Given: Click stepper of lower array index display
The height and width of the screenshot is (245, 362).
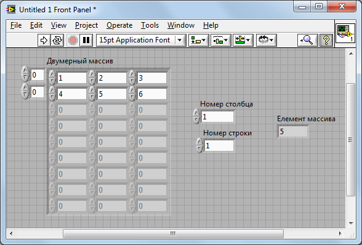Looking at the screenshot, I should [25, 91].
